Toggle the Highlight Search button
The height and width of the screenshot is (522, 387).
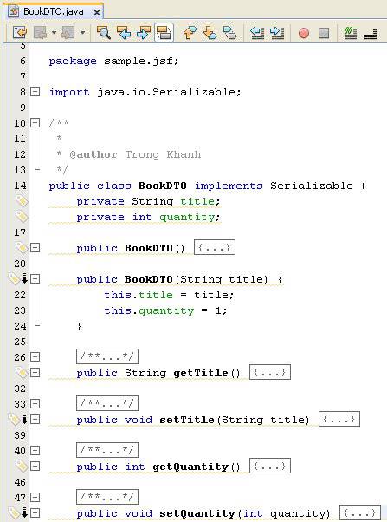[164, 33]
